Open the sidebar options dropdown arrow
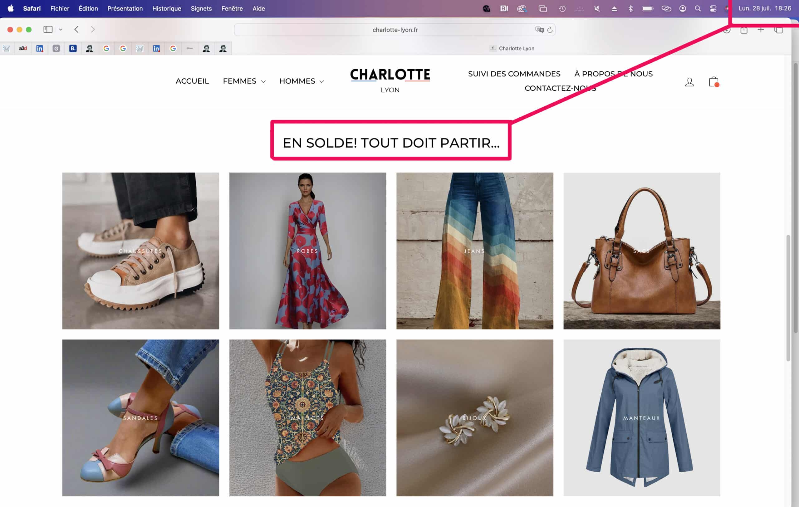Image resolution: width=799 pixels, height=507 pixels. pyautogui.click(x=61, y=30)
